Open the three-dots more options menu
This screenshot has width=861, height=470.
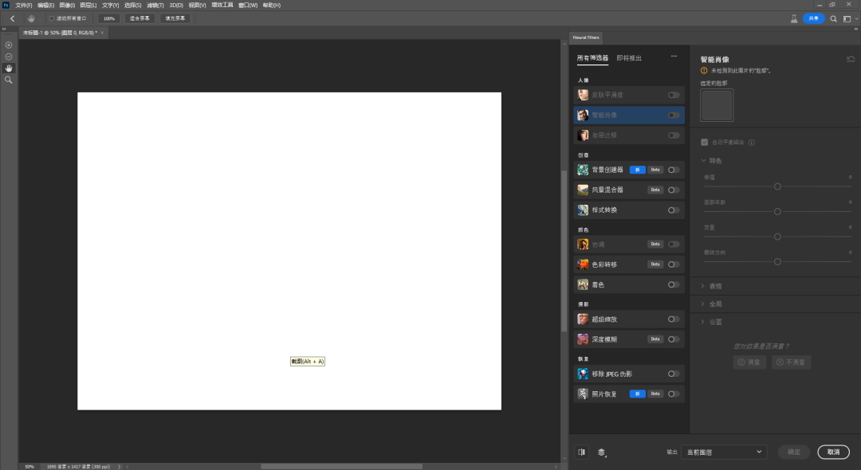pos(674,57)
